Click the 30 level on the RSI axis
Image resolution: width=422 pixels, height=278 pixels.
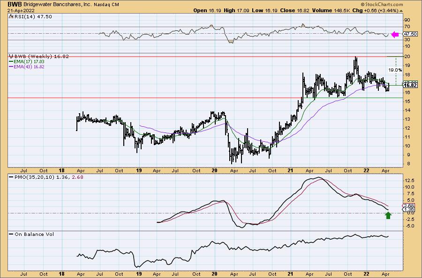click(x=407, y=40)
